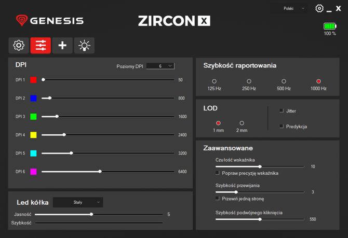
Task: Click Szybkość podwójnego kliknięcia slider handle
Action: (x=260, y=219)
